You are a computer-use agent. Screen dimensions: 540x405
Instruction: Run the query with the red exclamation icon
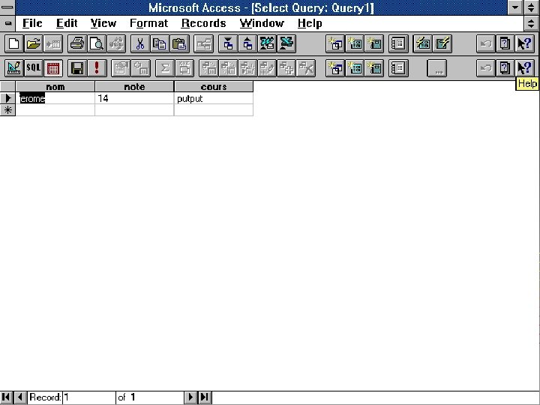point(97,68)
